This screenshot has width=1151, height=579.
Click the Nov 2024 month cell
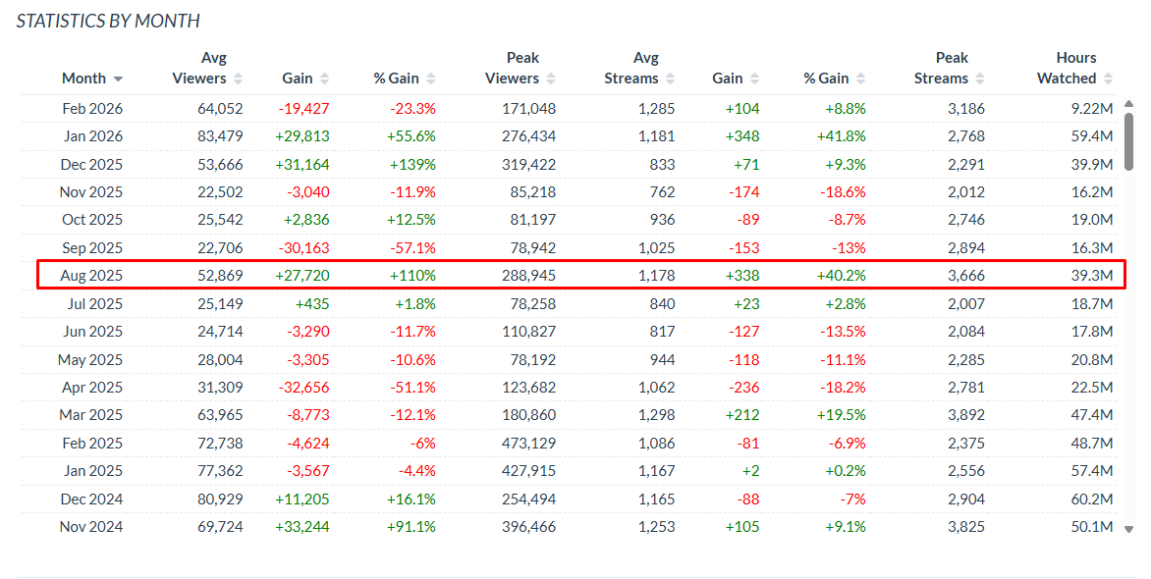coord(91,527)
